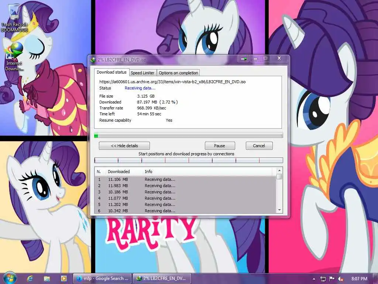
Task: Pause the download
Action: (220, 146)
